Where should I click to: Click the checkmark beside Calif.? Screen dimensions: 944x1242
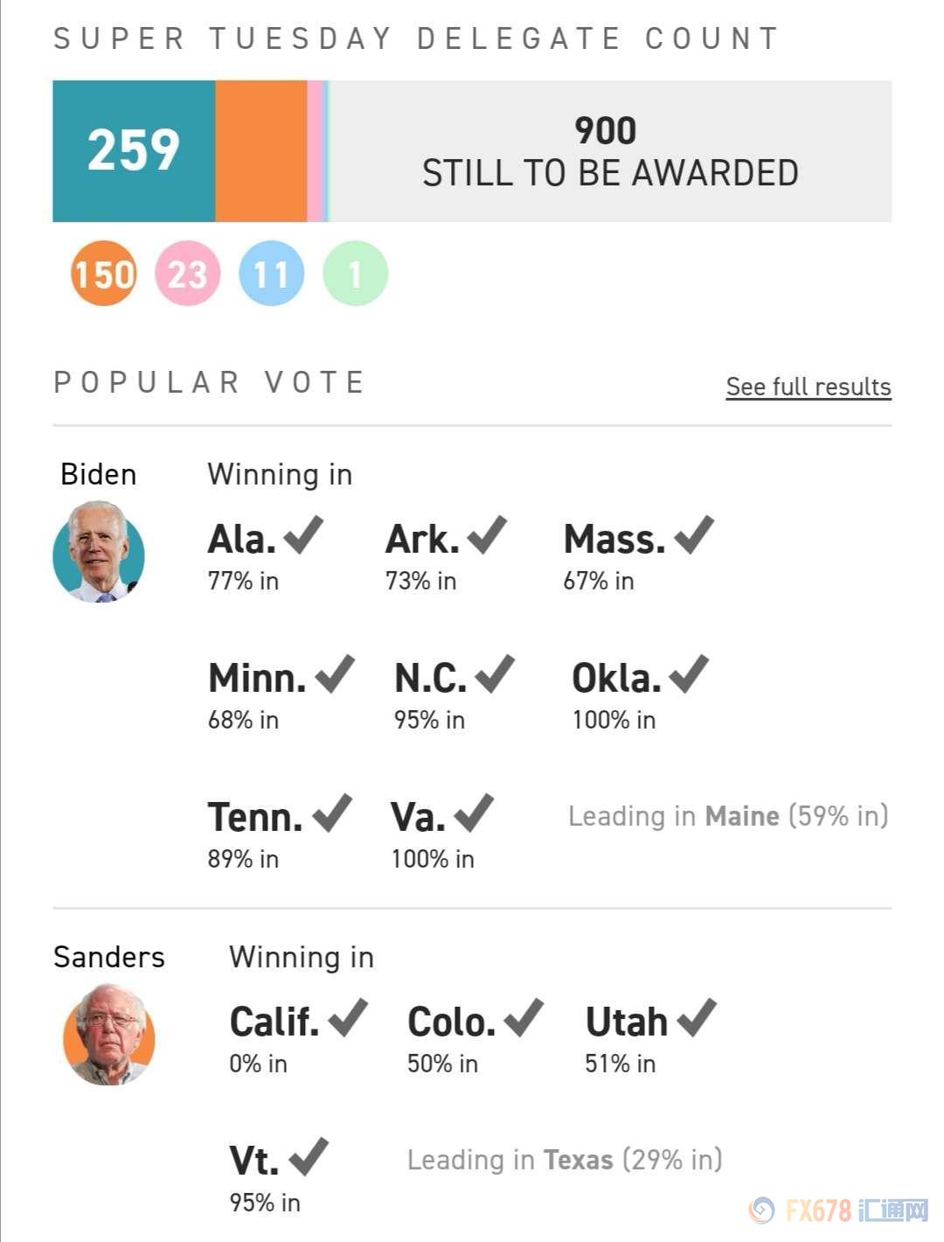pos(347,1017)
